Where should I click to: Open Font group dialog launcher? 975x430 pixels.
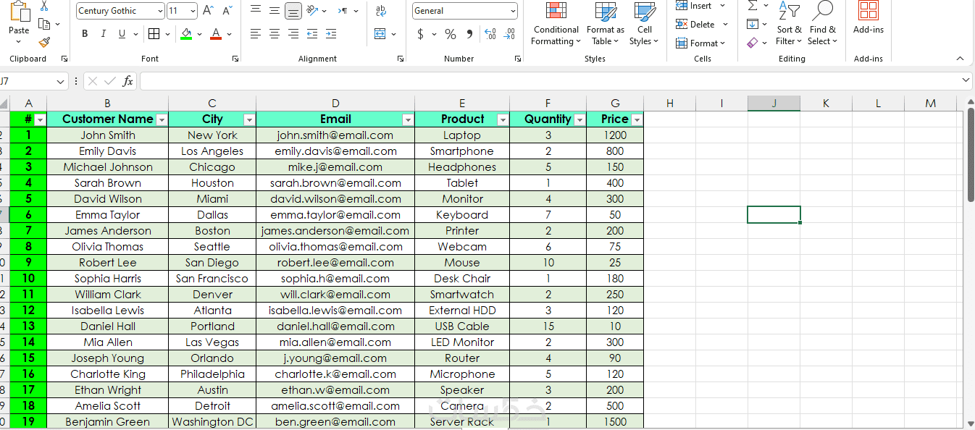235,59
